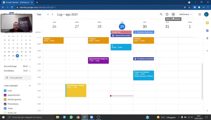Toggle the Tasks calendar checkbox
Viewport: 211px width, 120px height.
coord(5,109)
